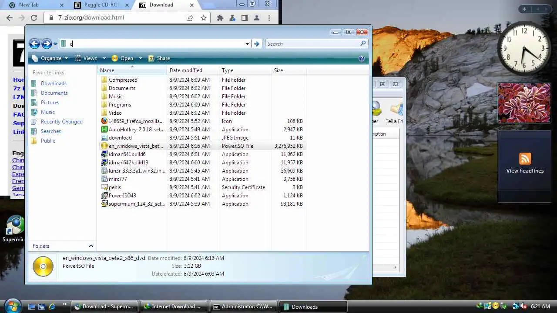557x313 pixels.
Task: Click the large disc preview thumbnail
Action: (x=43, y=266)
